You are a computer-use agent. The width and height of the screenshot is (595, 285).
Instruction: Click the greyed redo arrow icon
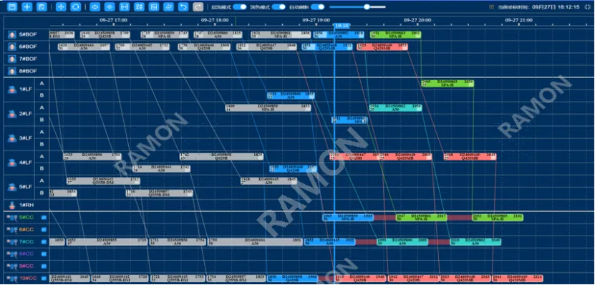198,7
